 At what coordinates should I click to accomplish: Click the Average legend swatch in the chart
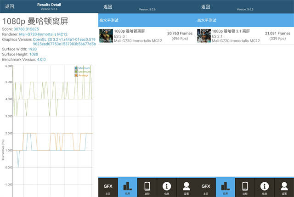[x=76, y=75]
